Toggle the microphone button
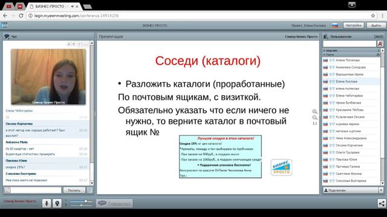The height and width of the screenshot is (217, 387). 47,203
